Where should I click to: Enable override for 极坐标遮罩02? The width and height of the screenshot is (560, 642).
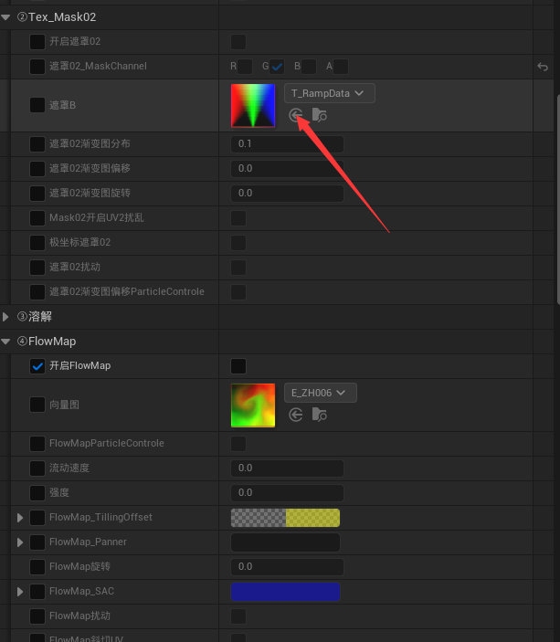tap(37, 243)
